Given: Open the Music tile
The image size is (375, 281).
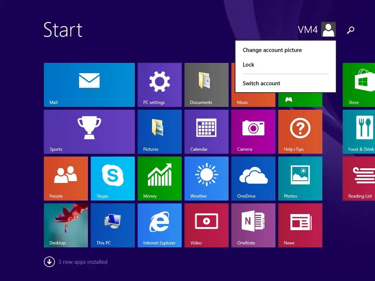Looking at the screenshot, I should pyautogui.click(x=253, y=100).
